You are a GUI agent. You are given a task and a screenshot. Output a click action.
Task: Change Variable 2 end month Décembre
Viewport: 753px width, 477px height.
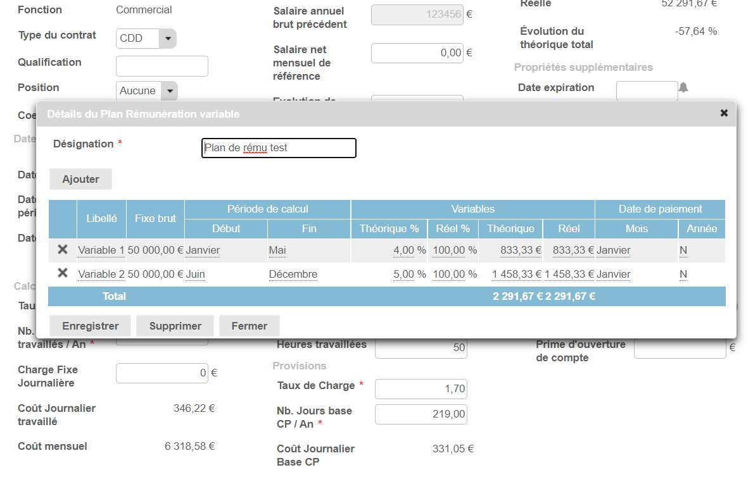point(293,275)
